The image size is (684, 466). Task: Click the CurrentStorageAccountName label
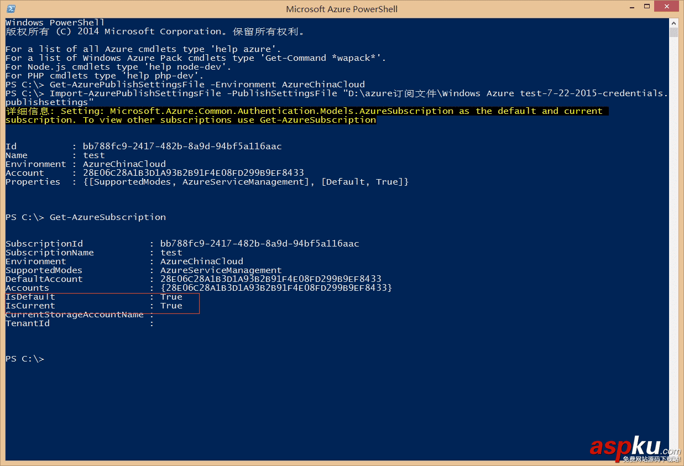pos(75,315)
